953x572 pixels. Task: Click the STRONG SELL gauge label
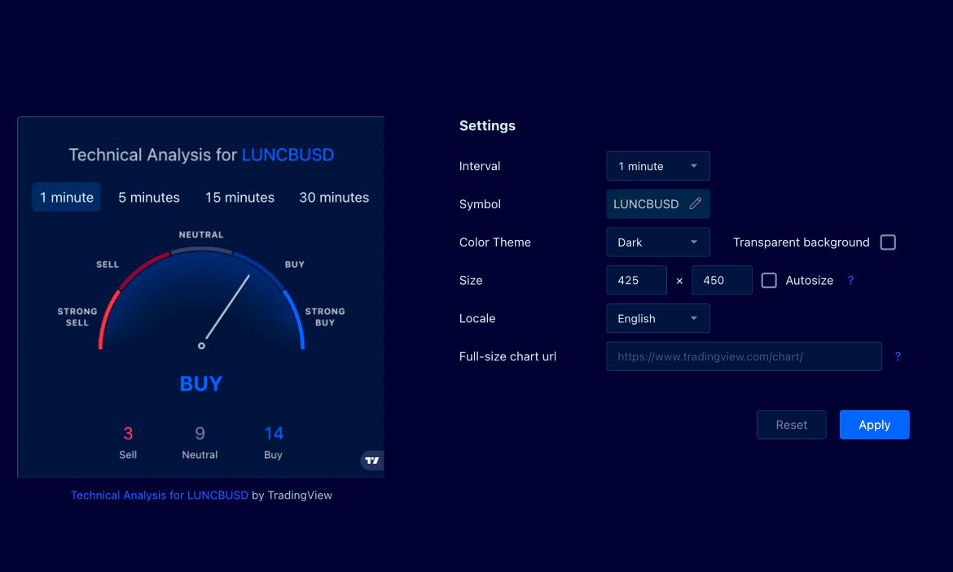pyautogui.click(x=77, y=317)
